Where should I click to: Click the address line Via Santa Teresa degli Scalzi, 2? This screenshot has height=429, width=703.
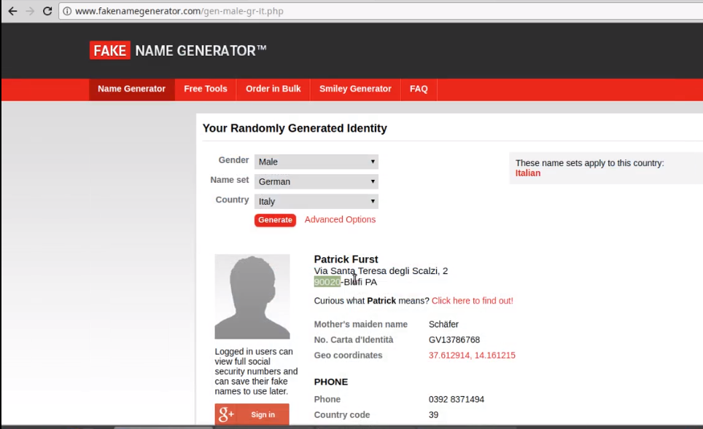[381, 271]
